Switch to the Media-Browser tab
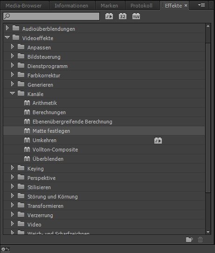Image resolution: width=215 pixels, height=253 pixels. (24, 6)
